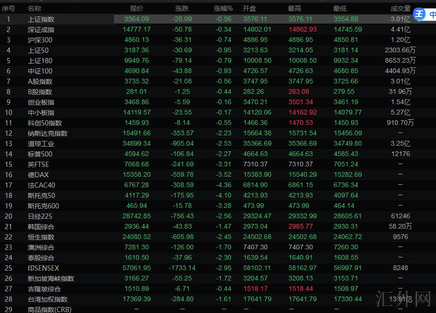Click the blue input method logo icon
The height and width of the screenshot is (313, 436).
tap(419, 15)
